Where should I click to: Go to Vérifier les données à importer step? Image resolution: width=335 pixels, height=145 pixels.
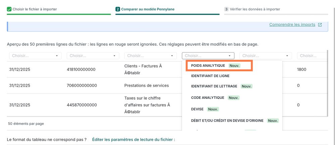tap(255, 9)
